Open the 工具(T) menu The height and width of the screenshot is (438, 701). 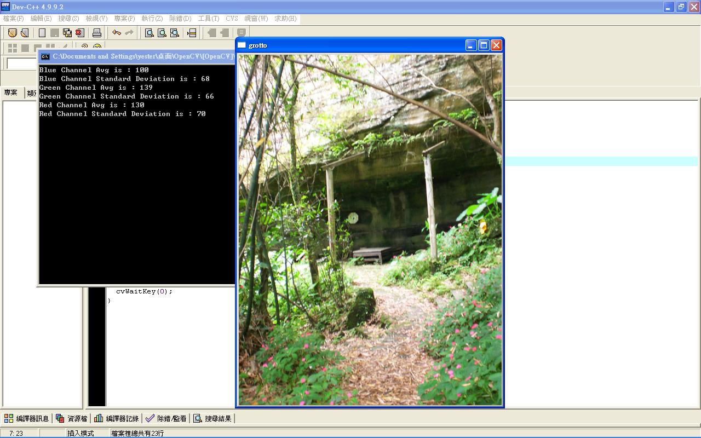click(x=209, y=19)
